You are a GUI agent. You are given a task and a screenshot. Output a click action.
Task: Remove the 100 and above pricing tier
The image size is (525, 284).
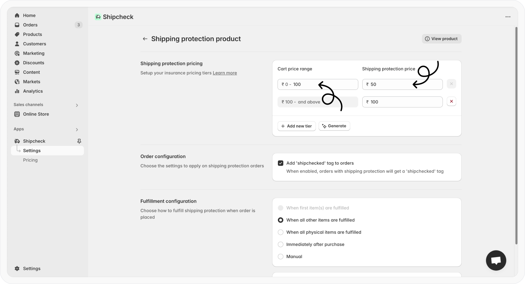click(x=451, y=102)
